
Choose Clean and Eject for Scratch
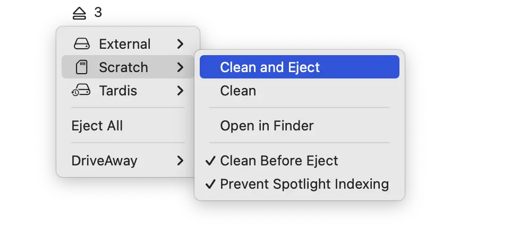pyautogui.click(x=270, y=67)
